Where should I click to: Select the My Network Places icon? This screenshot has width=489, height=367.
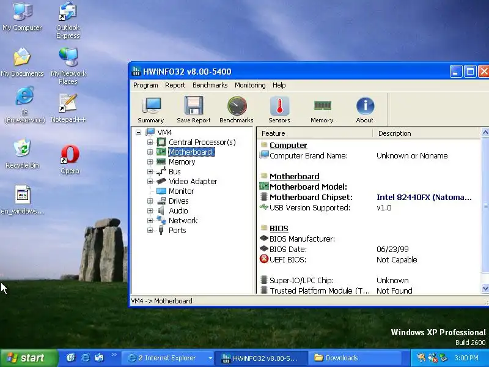68,66
